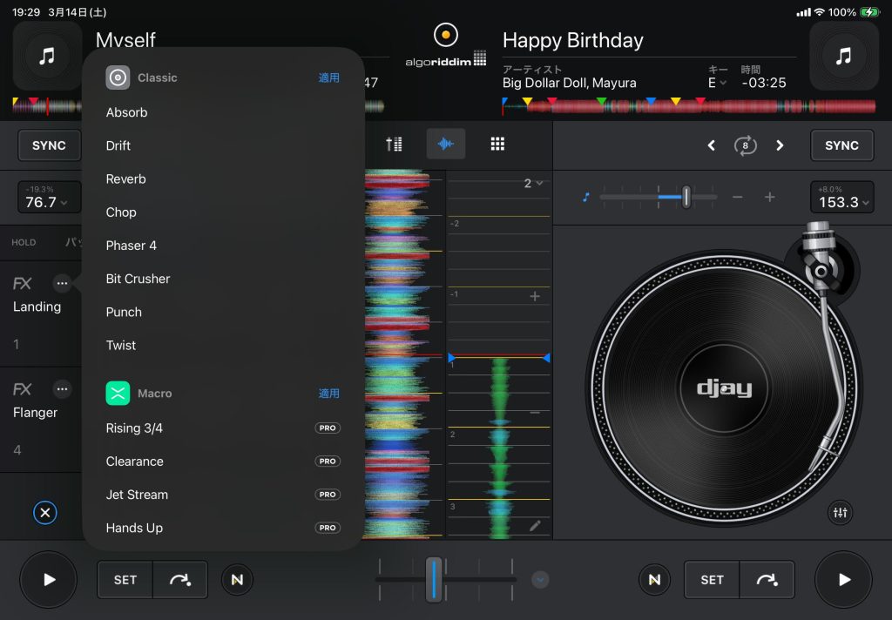Screen dimensions: 892x620
Task: Toggle the loop 8 beats button
Action: pyautogui.click(x=746, y=145)
